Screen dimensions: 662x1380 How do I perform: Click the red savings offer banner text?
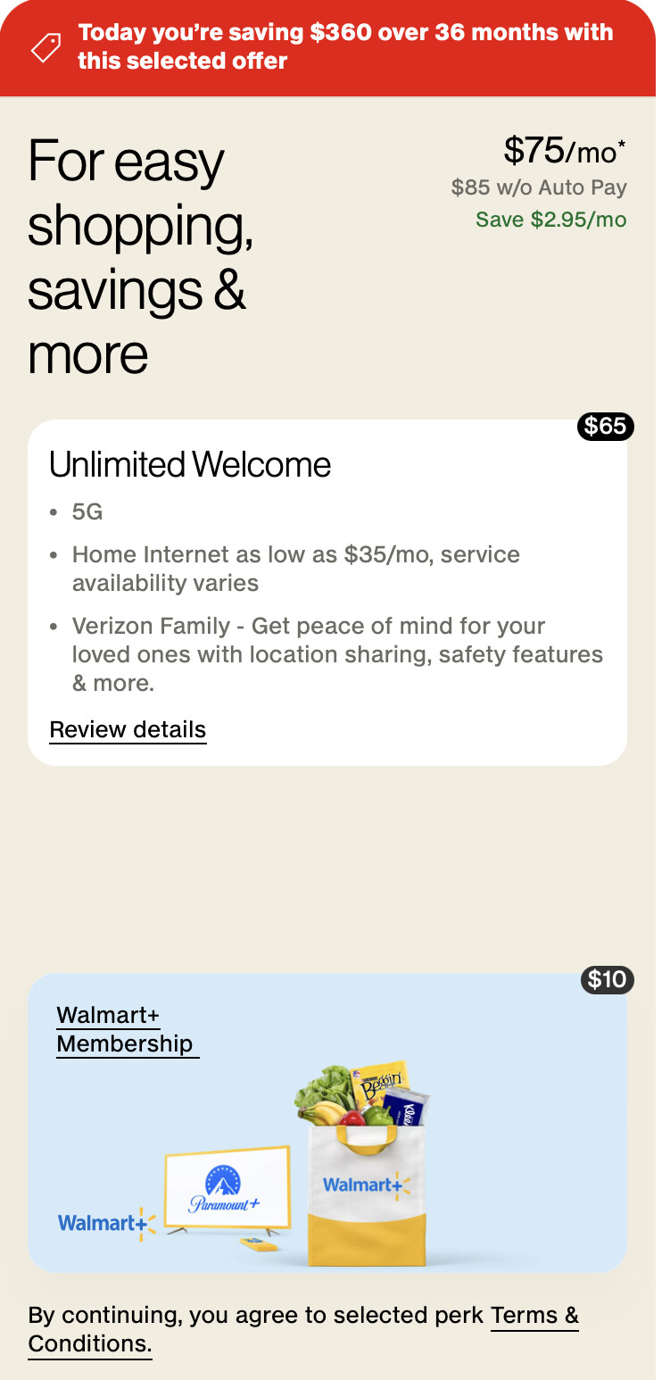click(x=345, y=46)
